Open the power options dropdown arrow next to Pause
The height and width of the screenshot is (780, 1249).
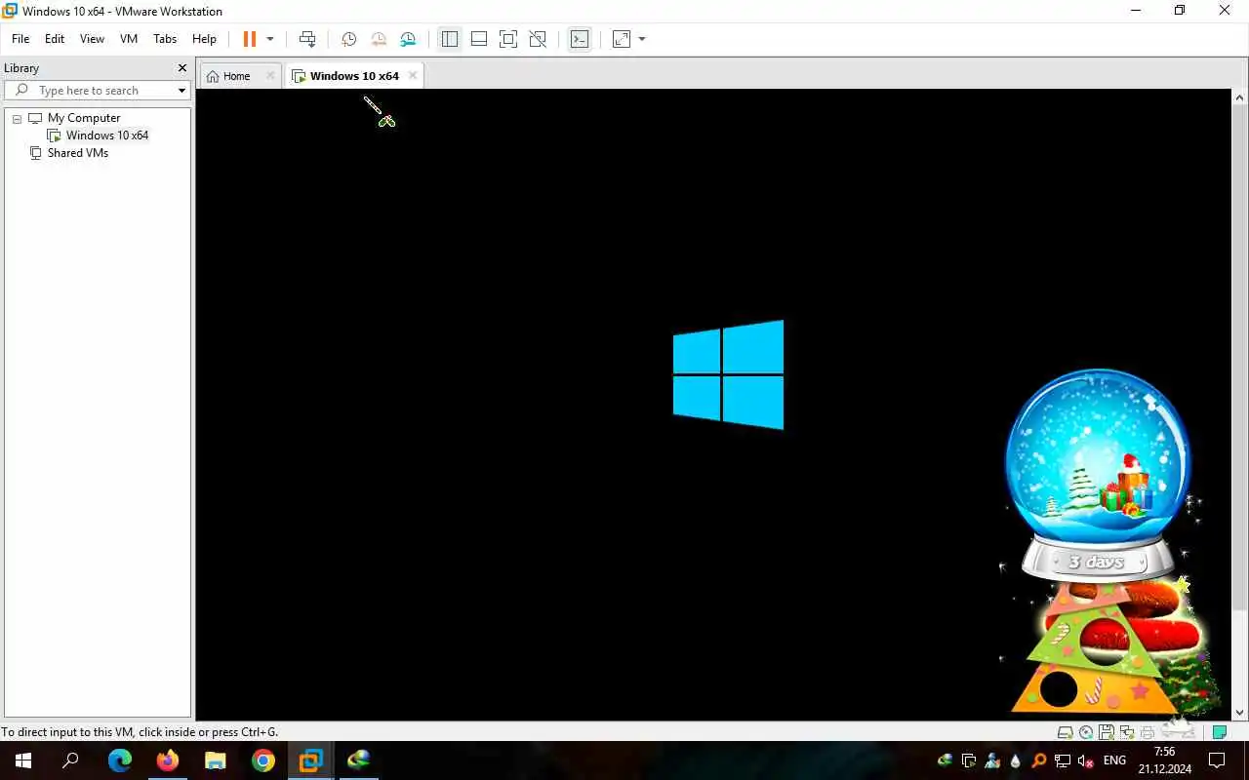(270, 39)
